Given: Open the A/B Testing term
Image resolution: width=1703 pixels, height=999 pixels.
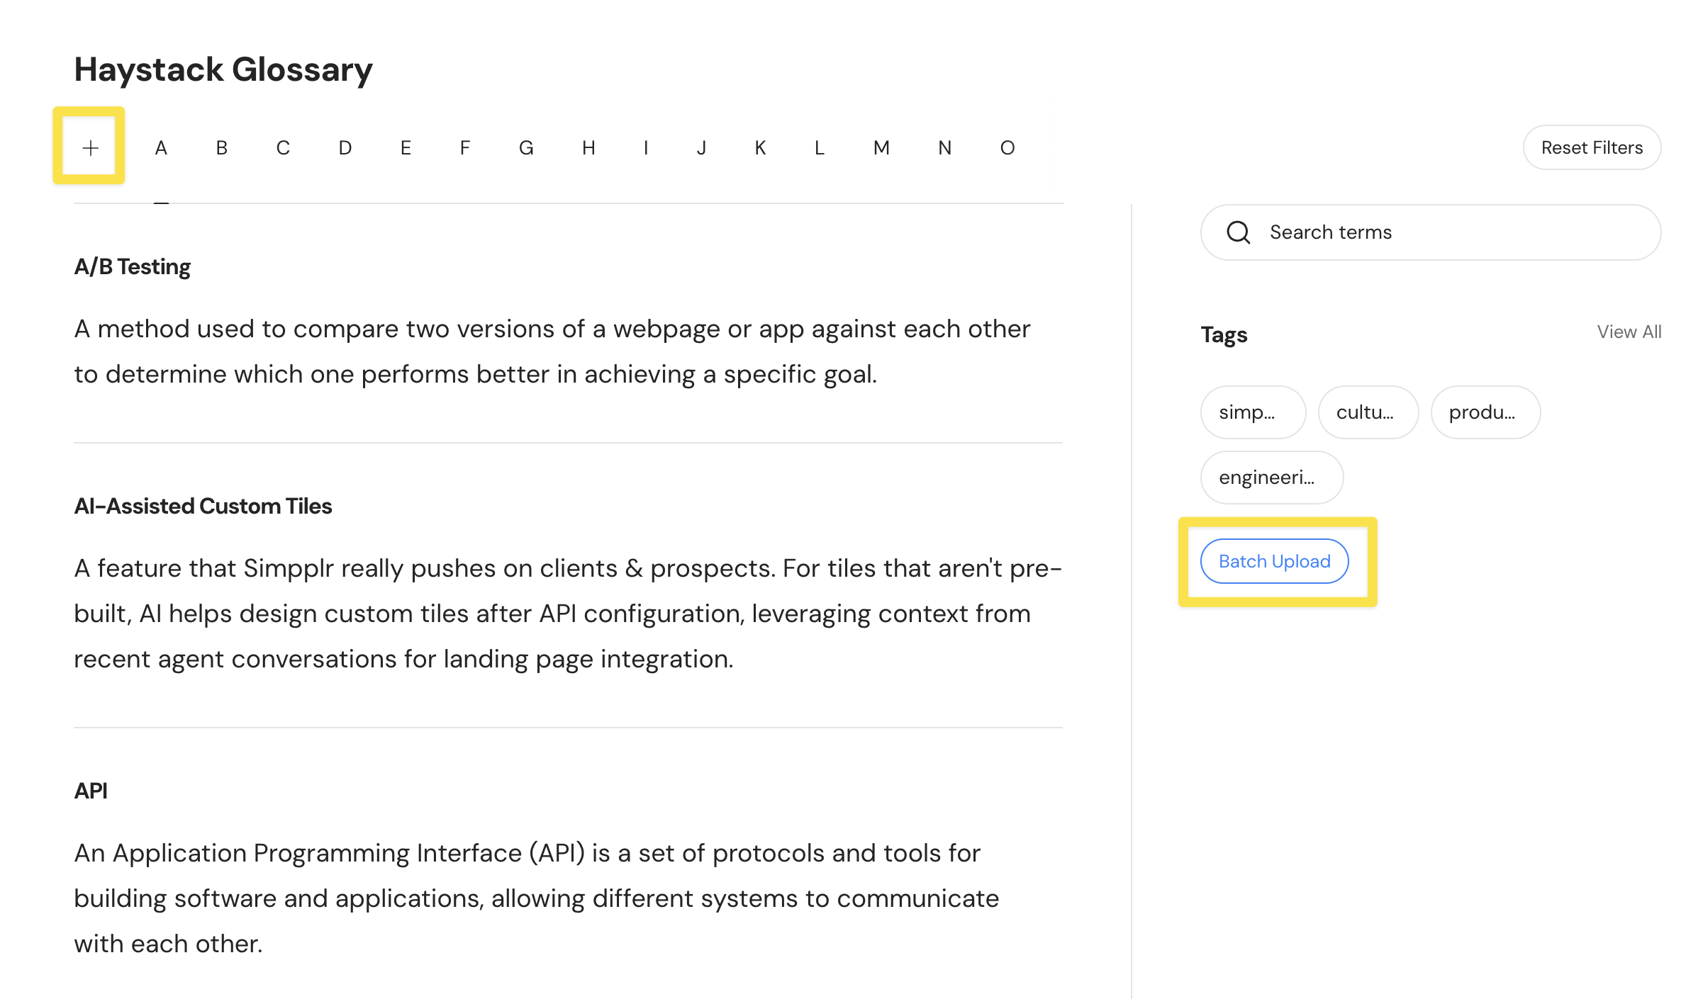Looking at the screenshot, I should (x=133, y=267).
